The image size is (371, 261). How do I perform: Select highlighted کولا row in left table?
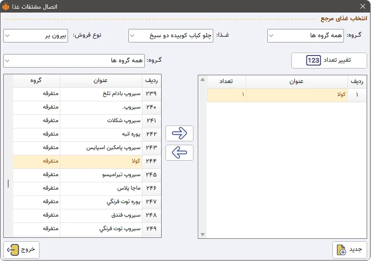(87, 162)
